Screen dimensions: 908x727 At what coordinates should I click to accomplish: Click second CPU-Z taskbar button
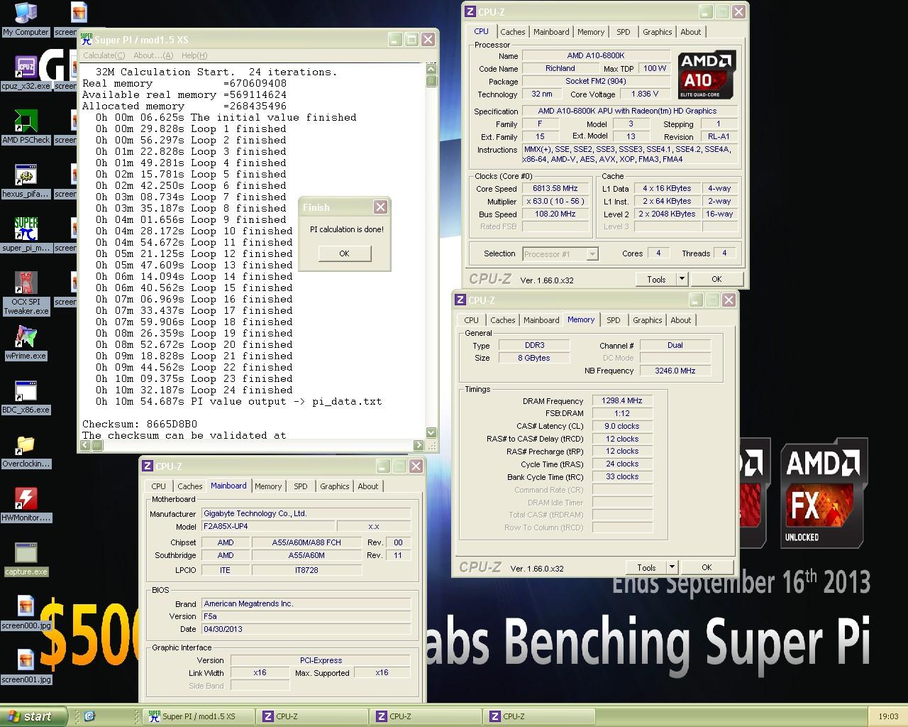coord(426,716)
